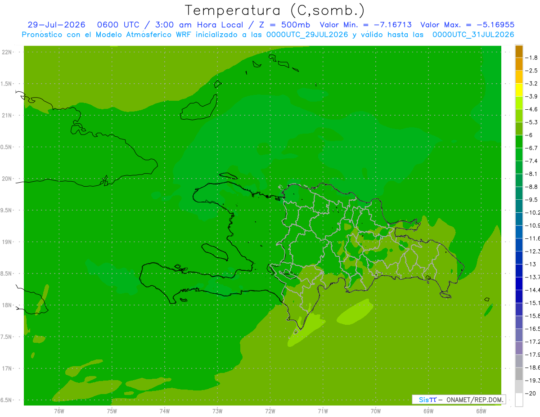Pick the dark blue swatch below -13

click(x=519, y=271)
